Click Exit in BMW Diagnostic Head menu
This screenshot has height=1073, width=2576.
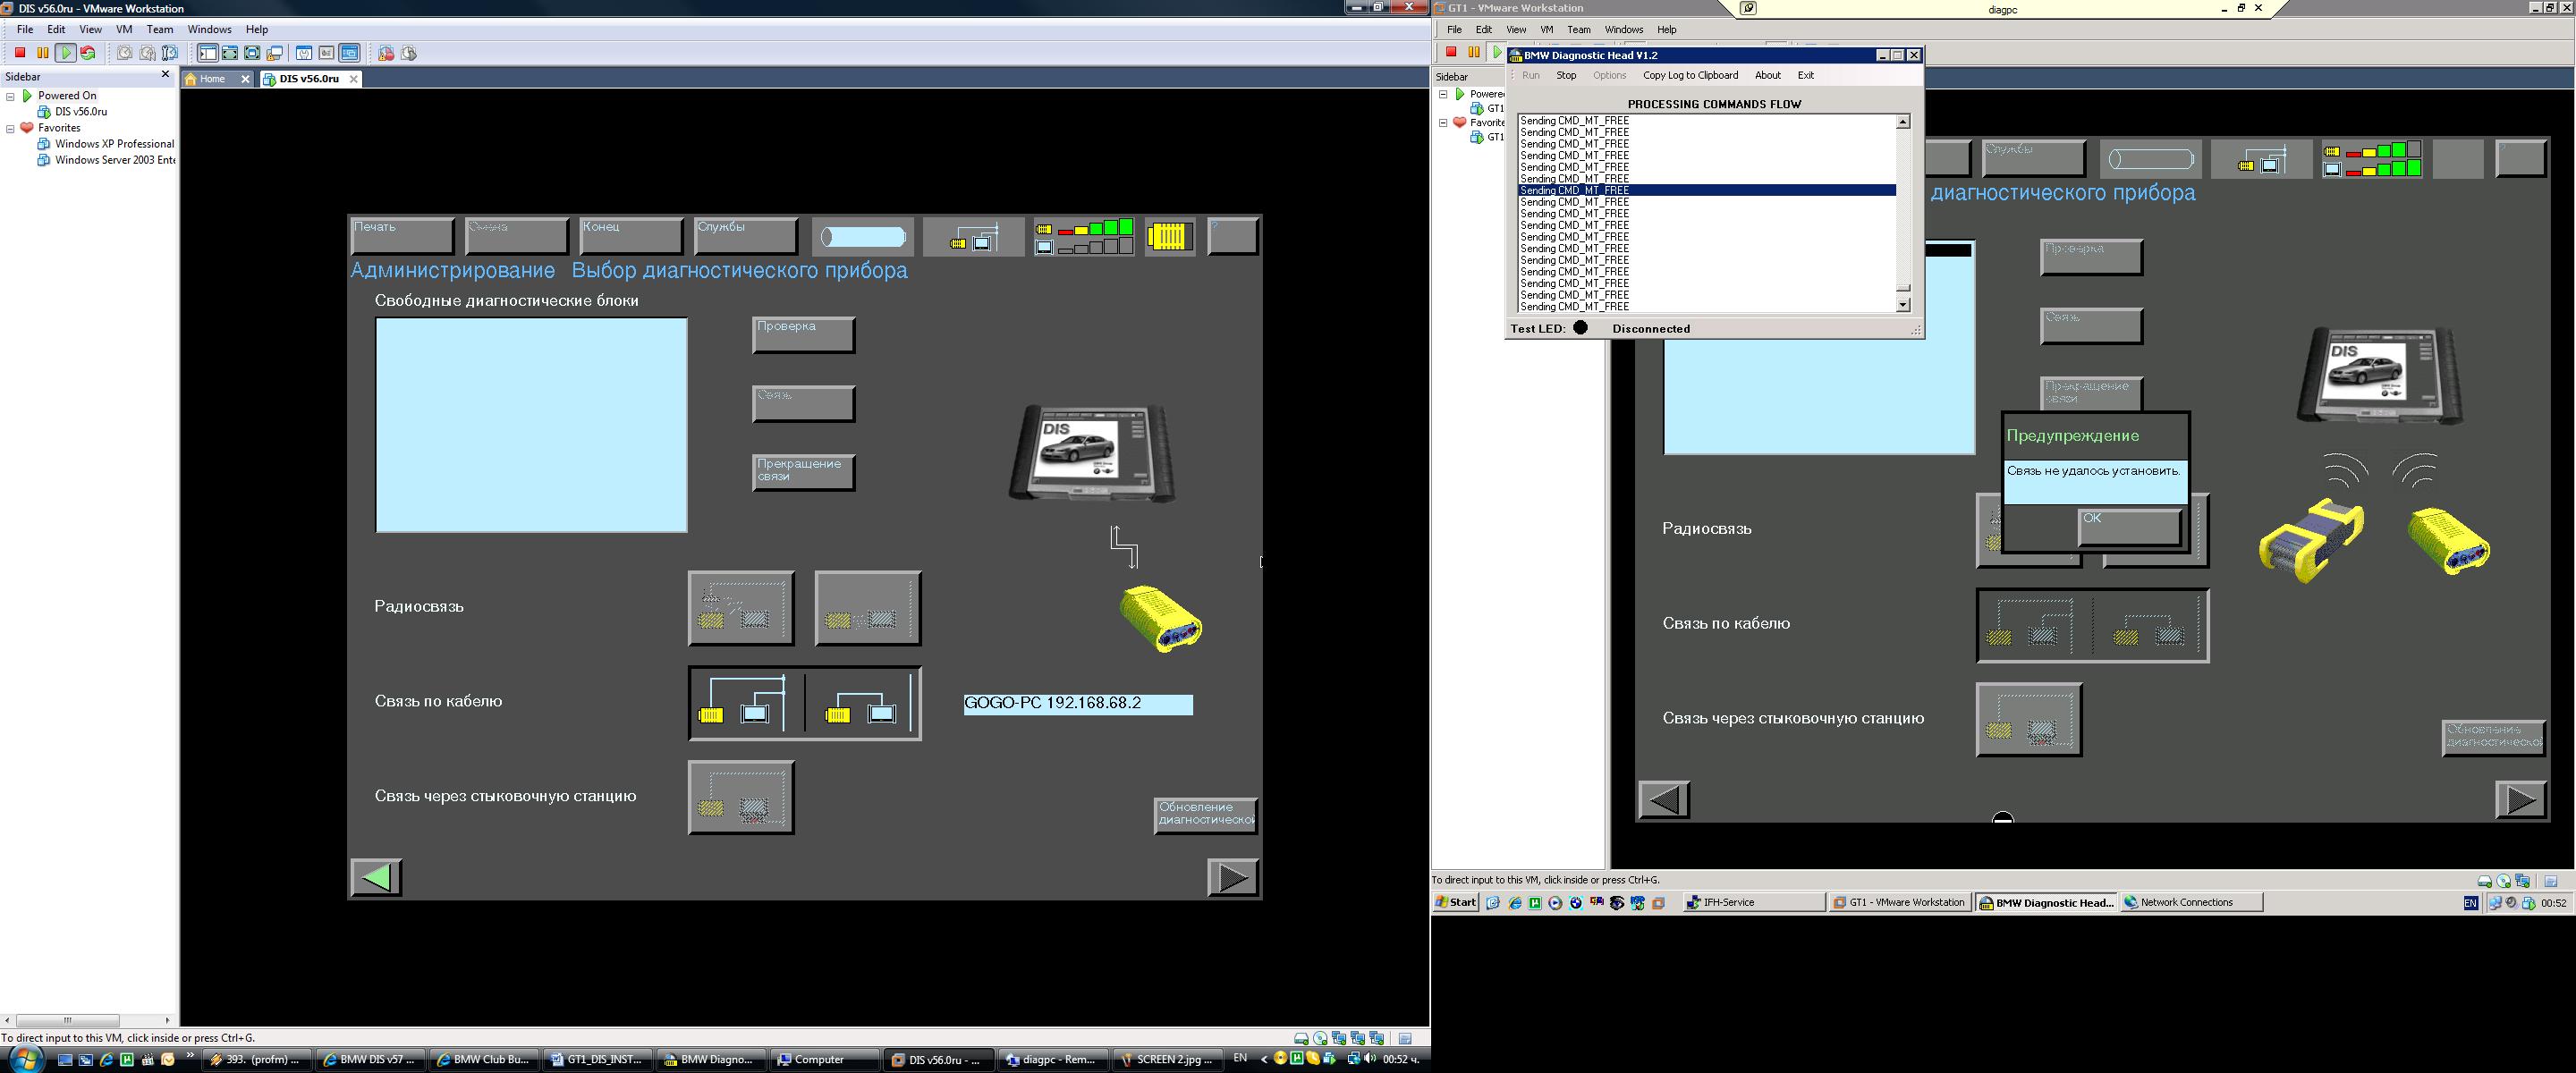pos(1805,75)
